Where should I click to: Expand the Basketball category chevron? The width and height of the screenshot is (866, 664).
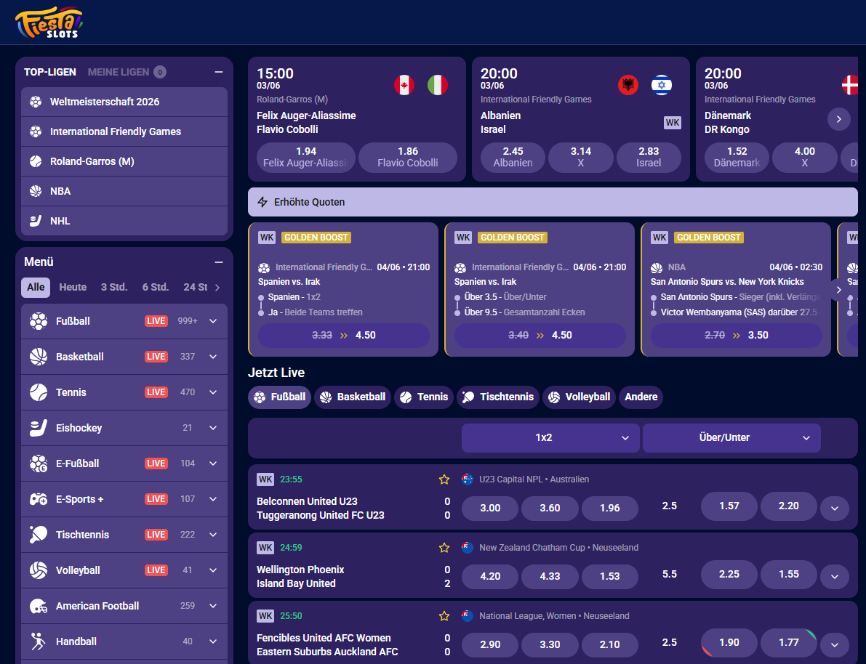point(213,357)
